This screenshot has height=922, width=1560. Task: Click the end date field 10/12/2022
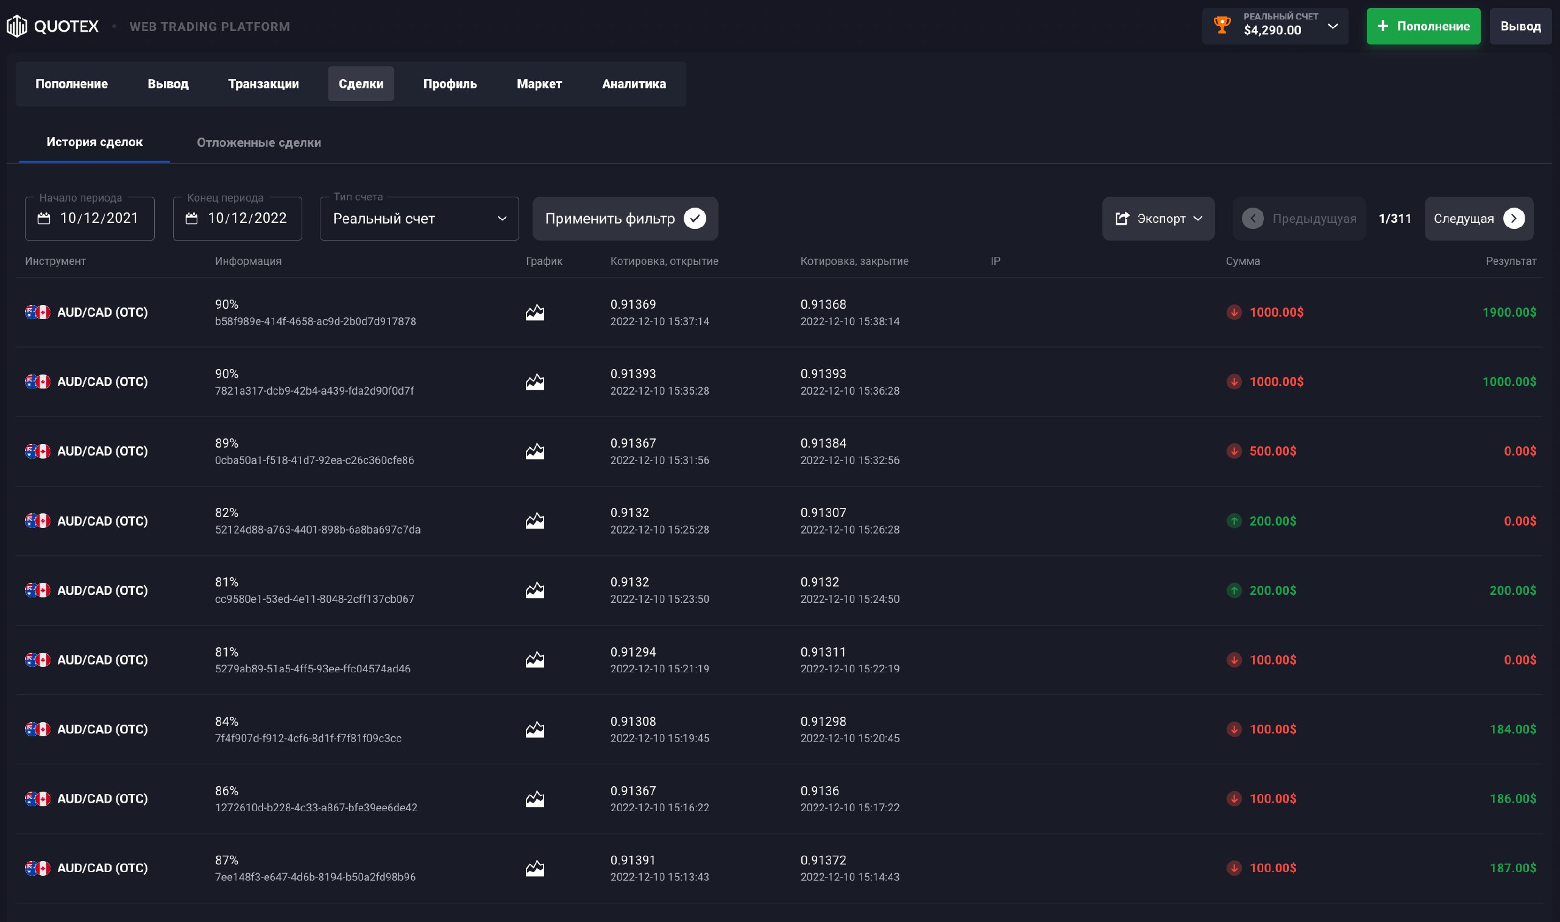click(x=238, y=218)
